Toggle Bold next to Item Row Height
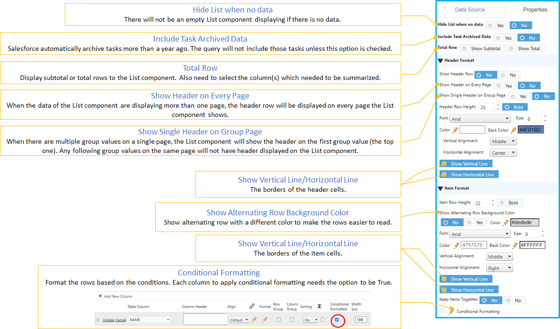The image size is (560, 329). 510,202
